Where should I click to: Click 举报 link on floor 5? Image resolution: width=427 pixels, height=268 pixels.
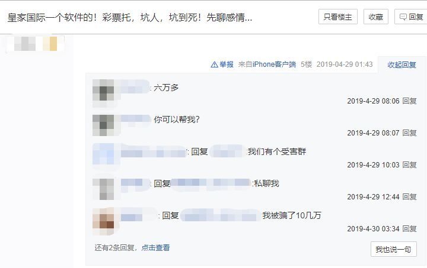point(227,64)
